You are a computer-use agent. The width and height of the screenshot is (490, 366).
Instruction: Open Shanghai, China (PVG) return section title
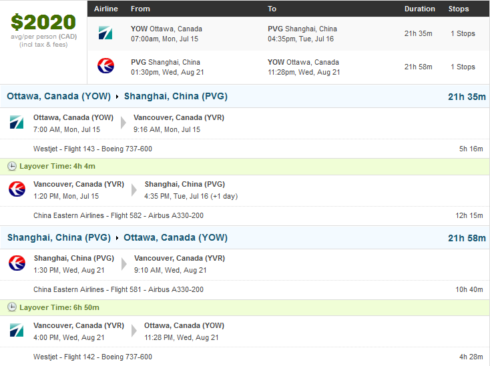coord(59,237)
